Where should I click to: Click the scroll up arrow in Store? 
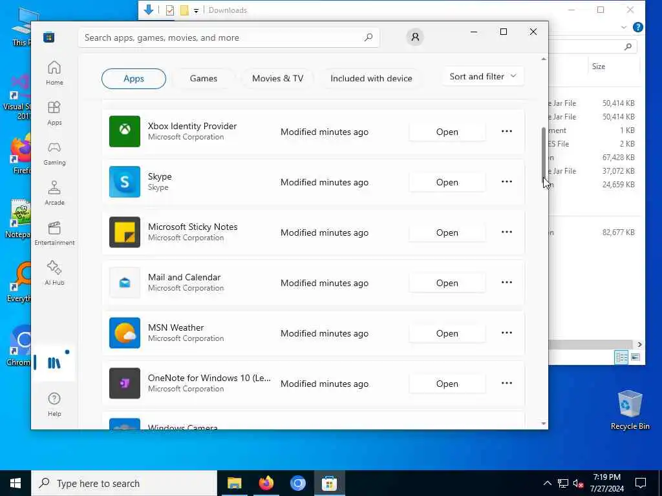(x=544, y=59)
